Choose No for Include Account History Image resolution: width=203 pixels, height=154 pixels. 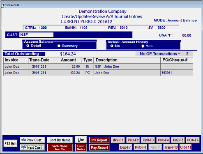click(112, 46)
